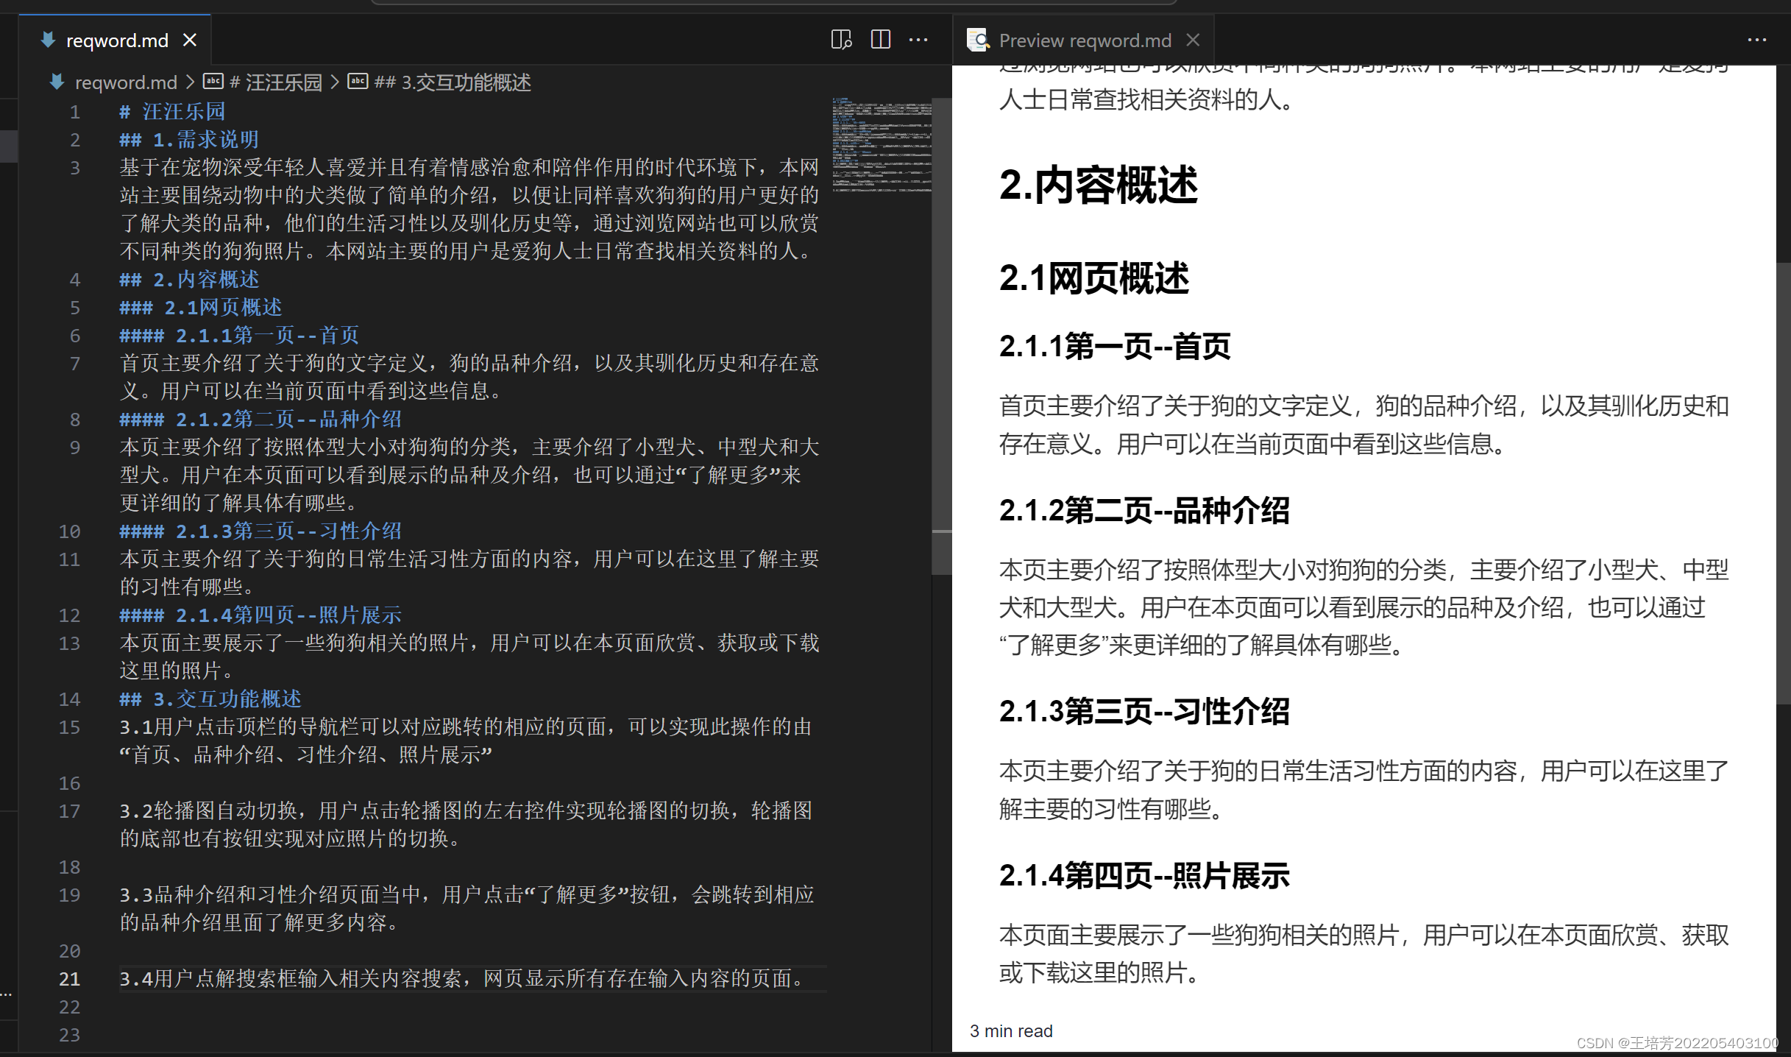Viewport: 1791px width, 1057px height.
Task: Click the symbol icon before '# 汪汪乐园' breadcrumb
Action: pyautogui.click(x=213, y=81)
